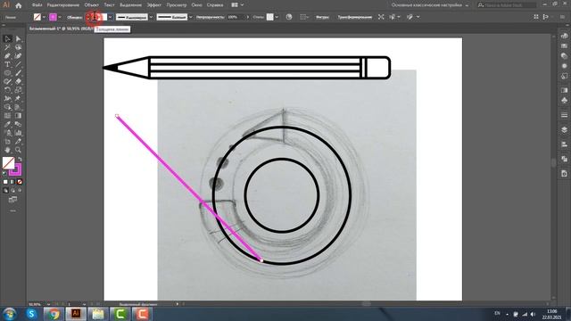Select the Gradient tool
The width and height of the screenshot is (571, 321).
click(x=18, y=116)
